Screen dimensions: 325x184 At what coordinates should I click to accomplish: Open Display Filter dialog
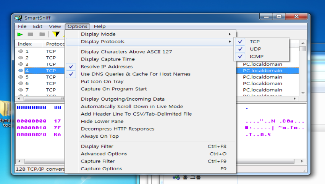pyautogui.click(x=151, y=146)
